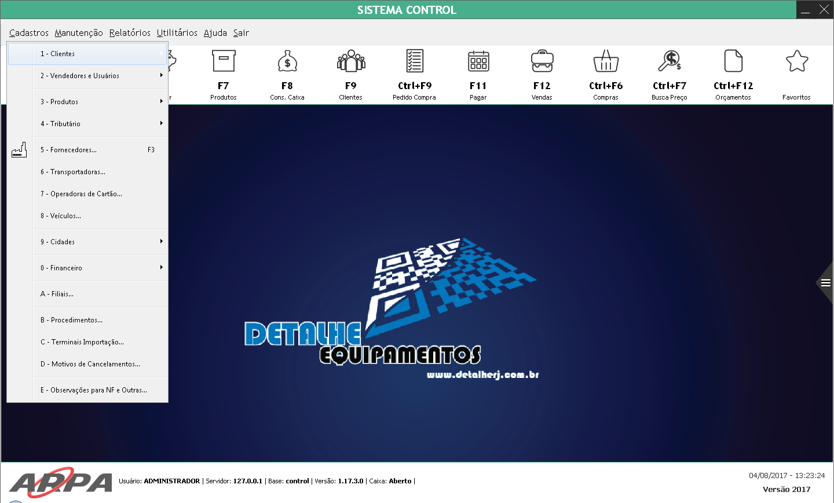This screenshot has height=503, width=834.
Task: Open Pagar calendar icon F11
Action: pyautogui.click(x=478, y=61)
